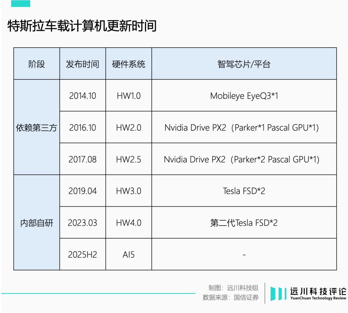The image size is (348, 313).
Task: Click the Nvidia Drive PX2 Parker*2 cell
Action: [244, 159]
